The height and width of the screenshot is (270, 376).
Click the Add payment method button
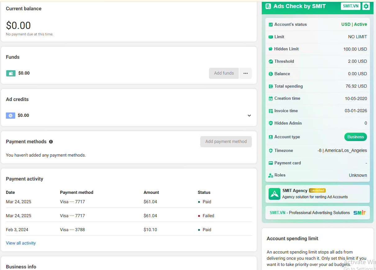pyautogui.click(x=226, y=142)
